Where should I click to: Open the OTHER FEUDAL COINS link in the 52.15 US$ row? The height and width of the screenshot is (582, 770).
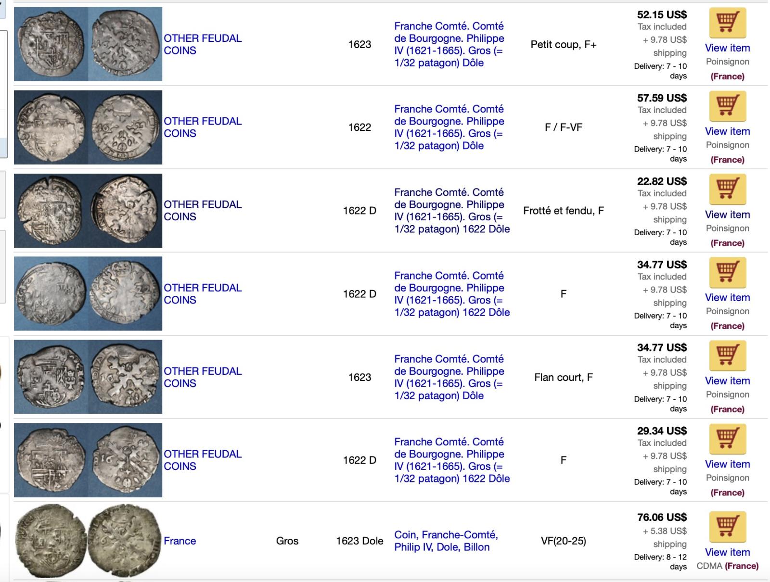click(x=203, y=44)
